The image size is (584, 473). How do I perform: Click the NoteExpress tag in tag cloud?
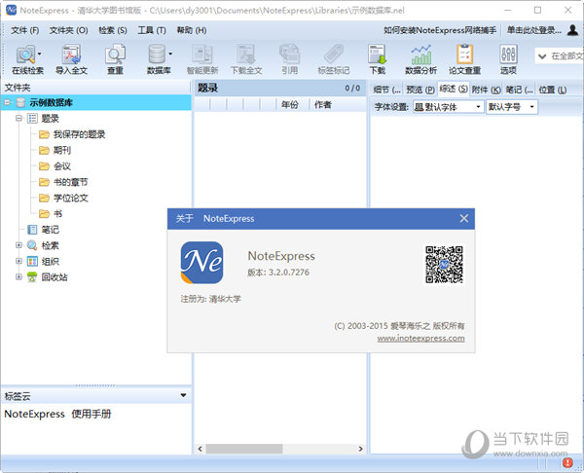tap(35, 414)
